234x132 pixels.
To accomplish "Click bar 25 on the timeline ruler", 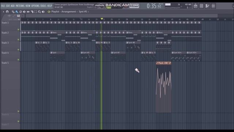I will (112, 19).
